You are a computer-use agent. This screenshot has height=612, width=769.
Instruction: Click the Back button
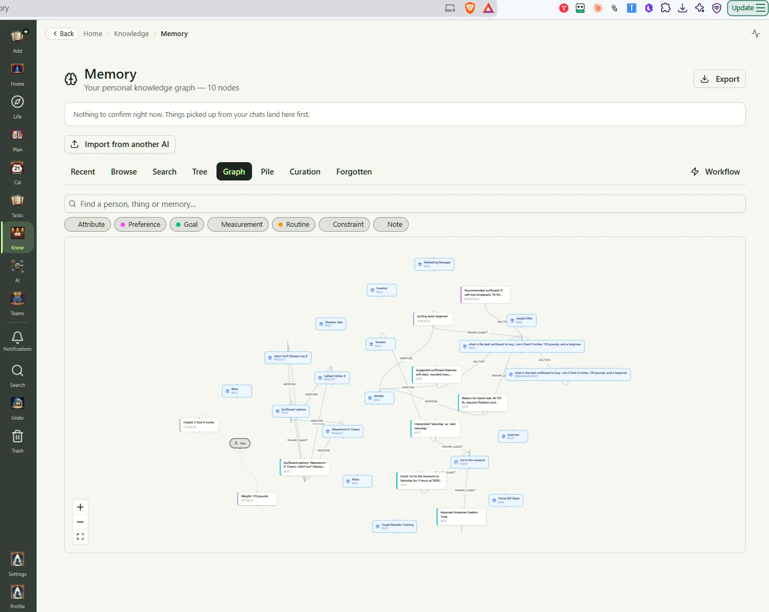(x=62, y=33)
